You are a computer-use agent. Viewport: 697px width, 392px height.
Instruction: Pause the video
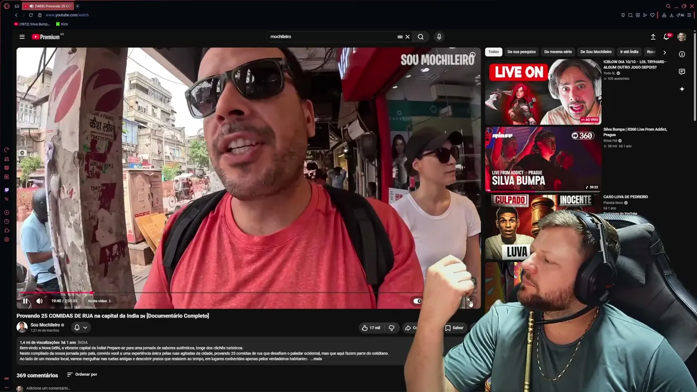(x=25, y=301)
